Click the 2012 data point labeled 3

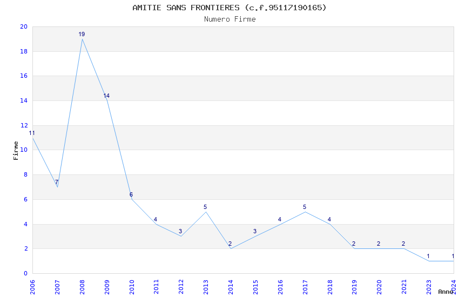click(180, 232)
